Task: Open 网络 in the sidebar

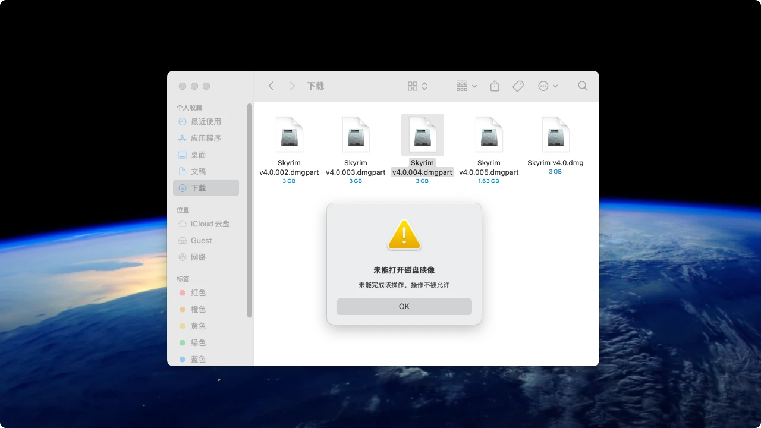Action: [206, 257]
